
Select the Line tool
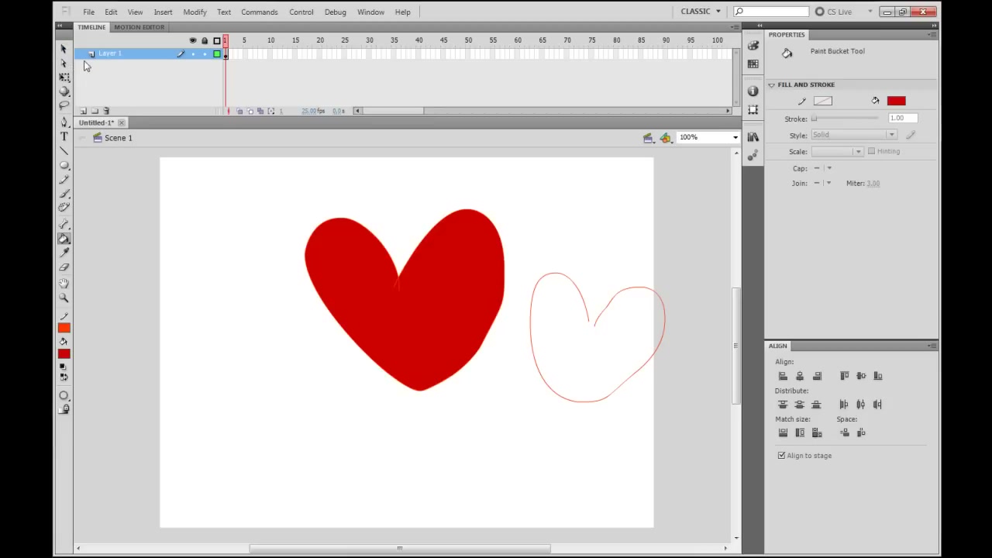click(x=64, y=150)
